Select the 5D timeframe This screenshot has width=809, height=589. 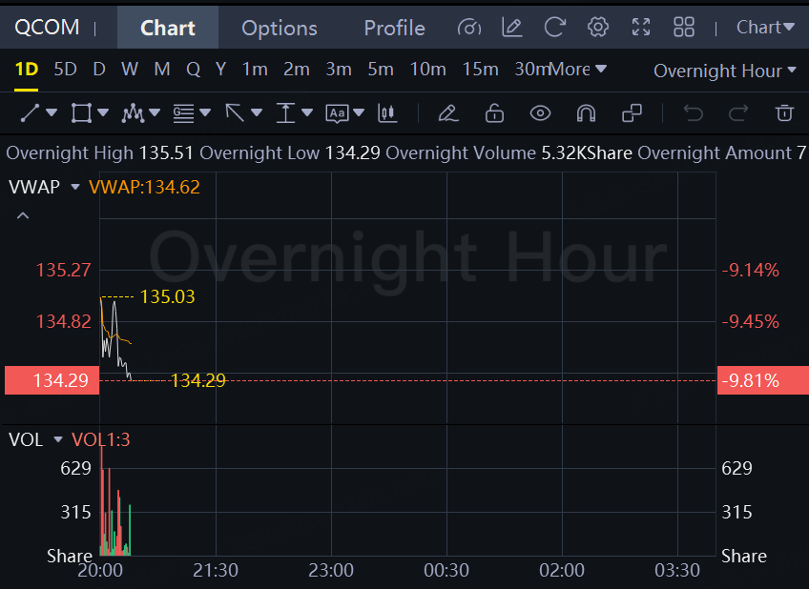tap(65, 70)
